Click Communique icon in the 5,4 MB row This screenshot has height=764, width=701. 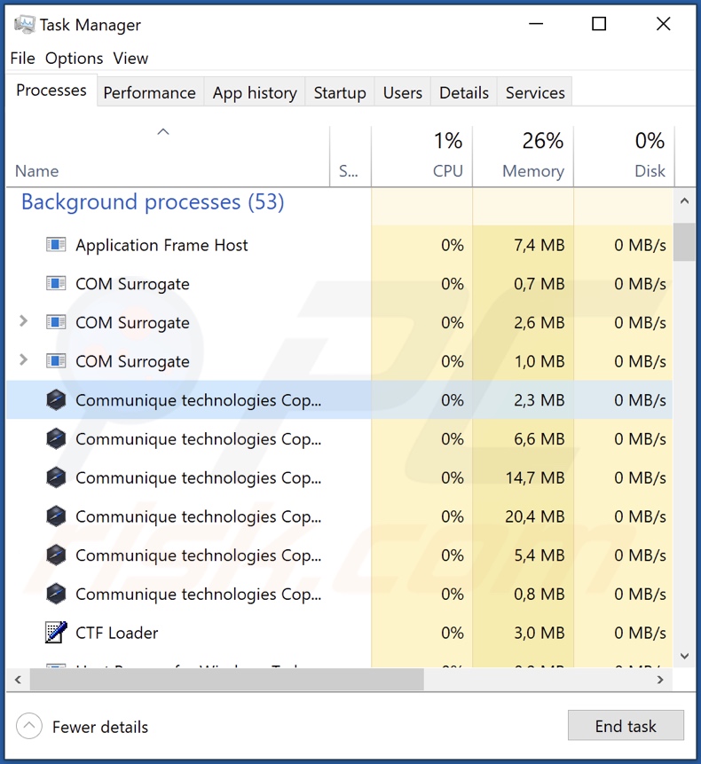click(56, 555)
